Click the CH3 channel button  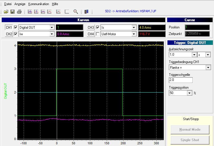coord(91,28)
